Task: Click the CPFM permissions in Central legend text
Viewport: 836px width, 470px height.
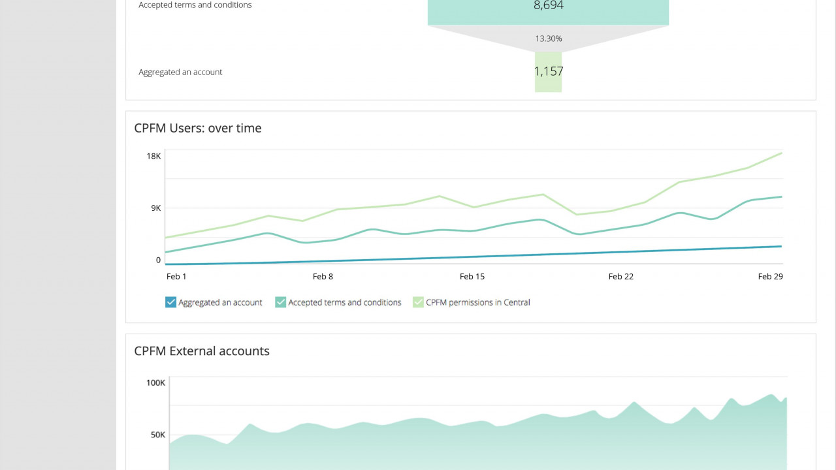Action: [x=477, y=303]
